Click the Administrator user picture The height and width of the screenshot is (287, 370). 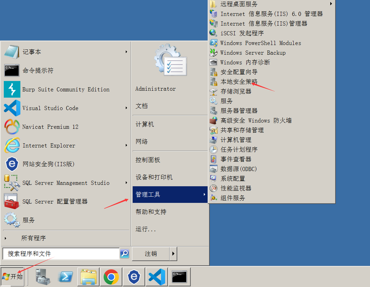coord(170,60)
